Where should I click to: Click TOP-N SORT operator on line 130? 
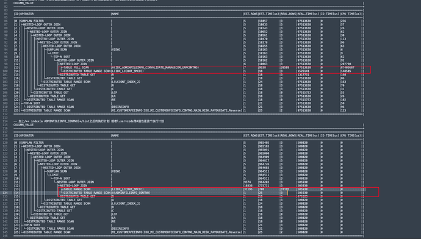[62, 179]
